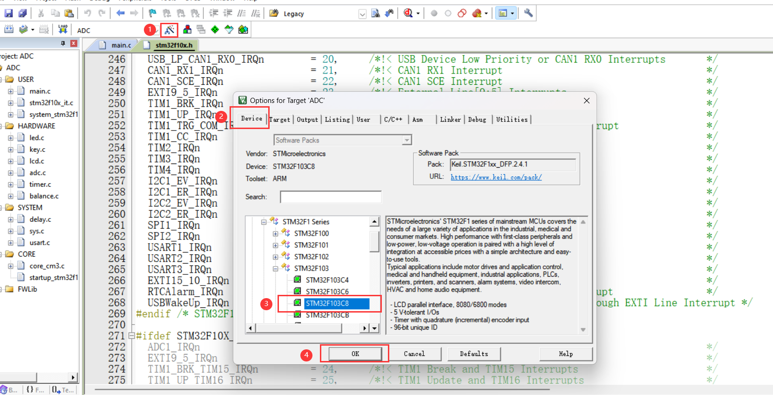Viewport: 773px width, 395px height.
Task: Select balance.c in project tree
Action: coord(44,196)
